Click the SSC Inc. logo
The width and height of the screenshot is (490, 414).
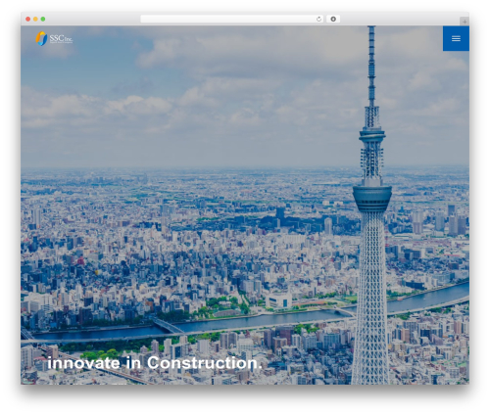pos(54,38)
